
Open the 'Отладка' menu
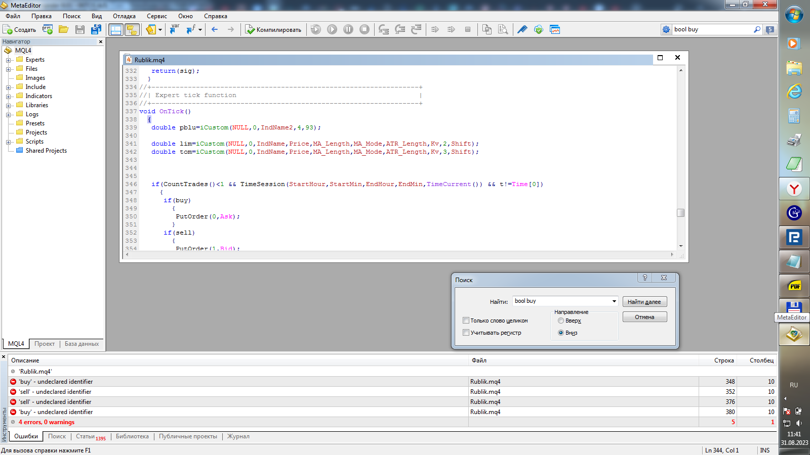[x=124, y=16]
